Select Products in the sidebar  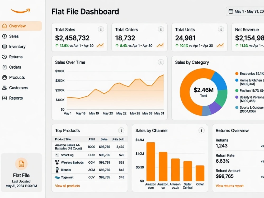click(x=17, y=77)
